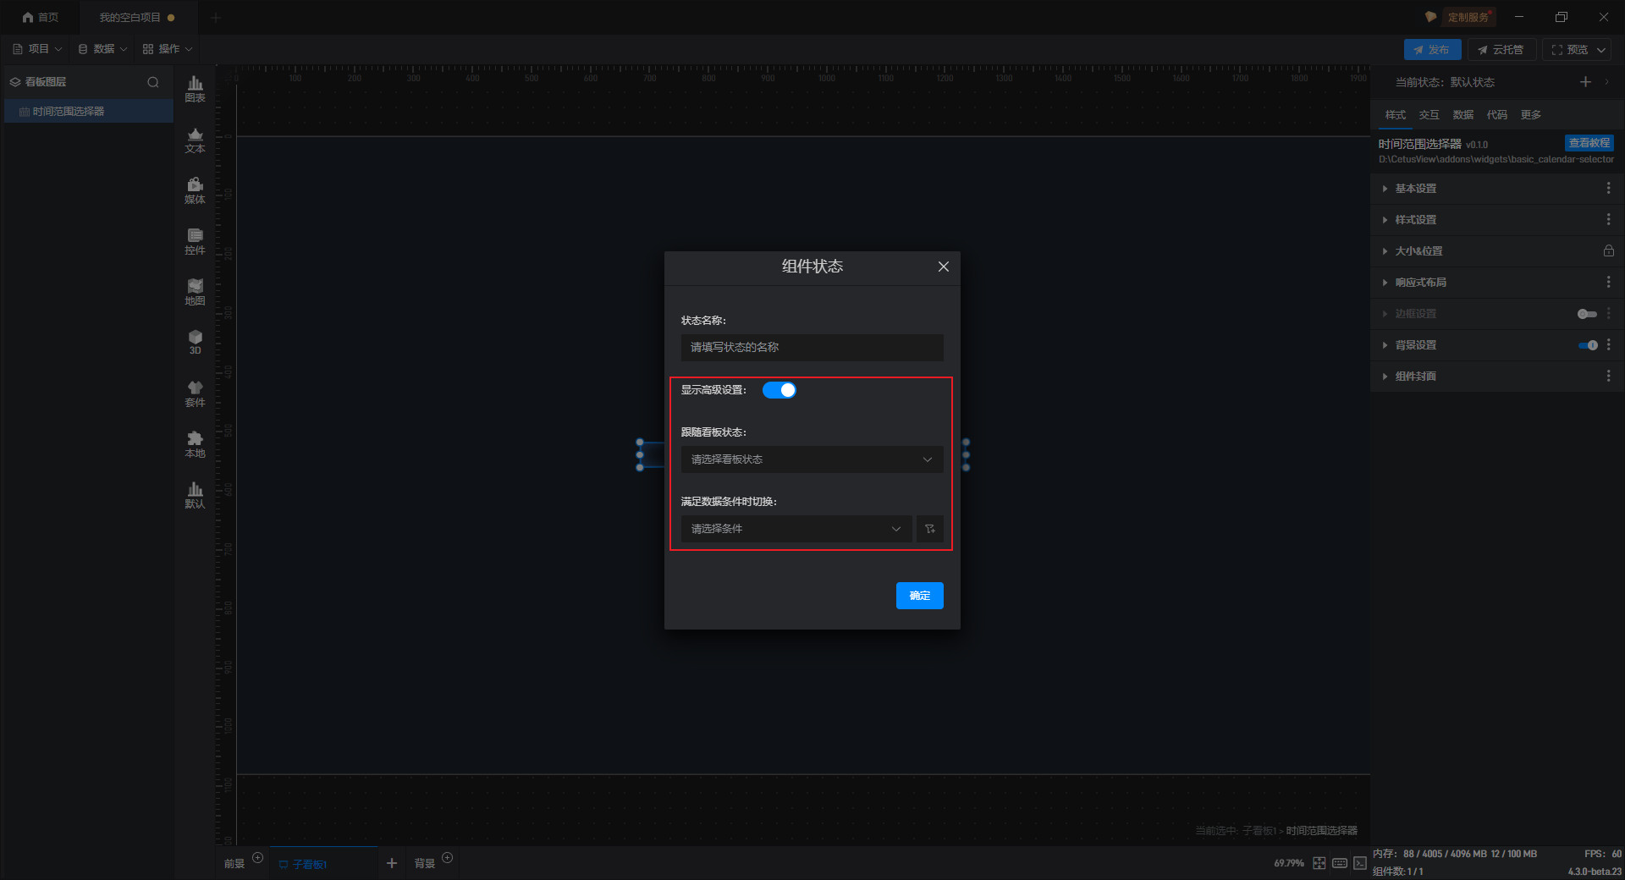This screenshot has height=880, width=1625.
Task: Open more options for 背景设置
Action: (x=1608, y=344)
